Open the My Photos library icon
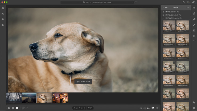The image size is (197, 111). pos(3,19)
